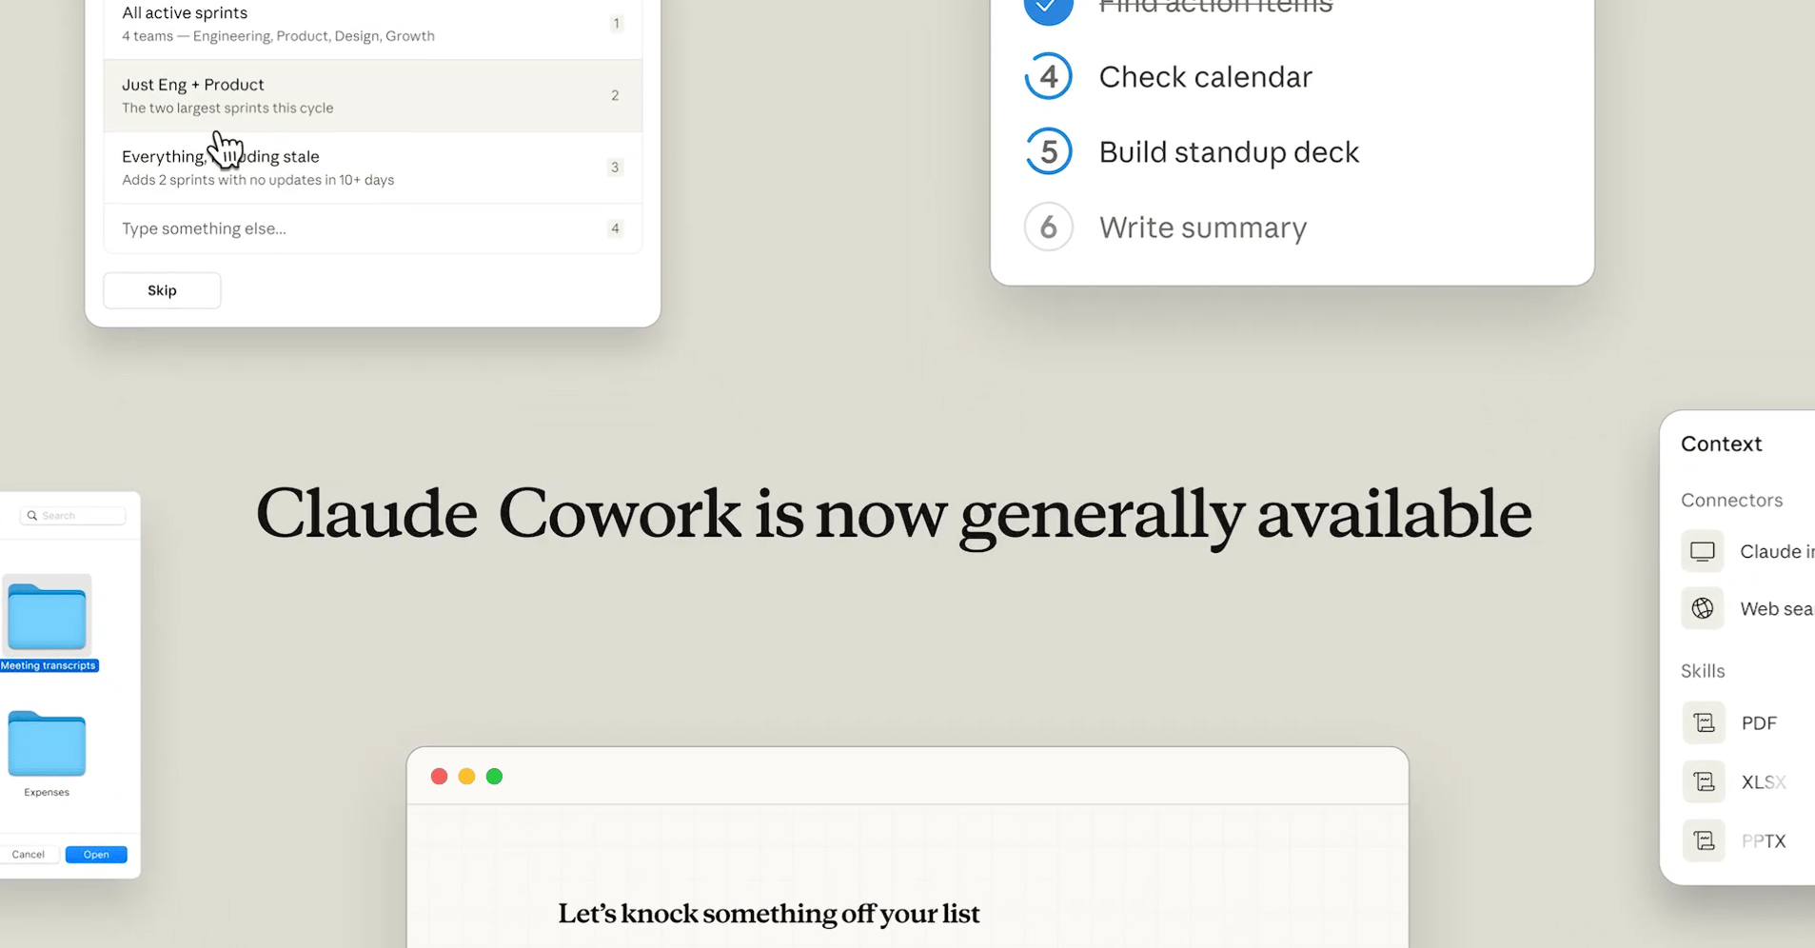Click the 'Expenses' folder label
Screen dimensions: 1815x948
point(47,792)
